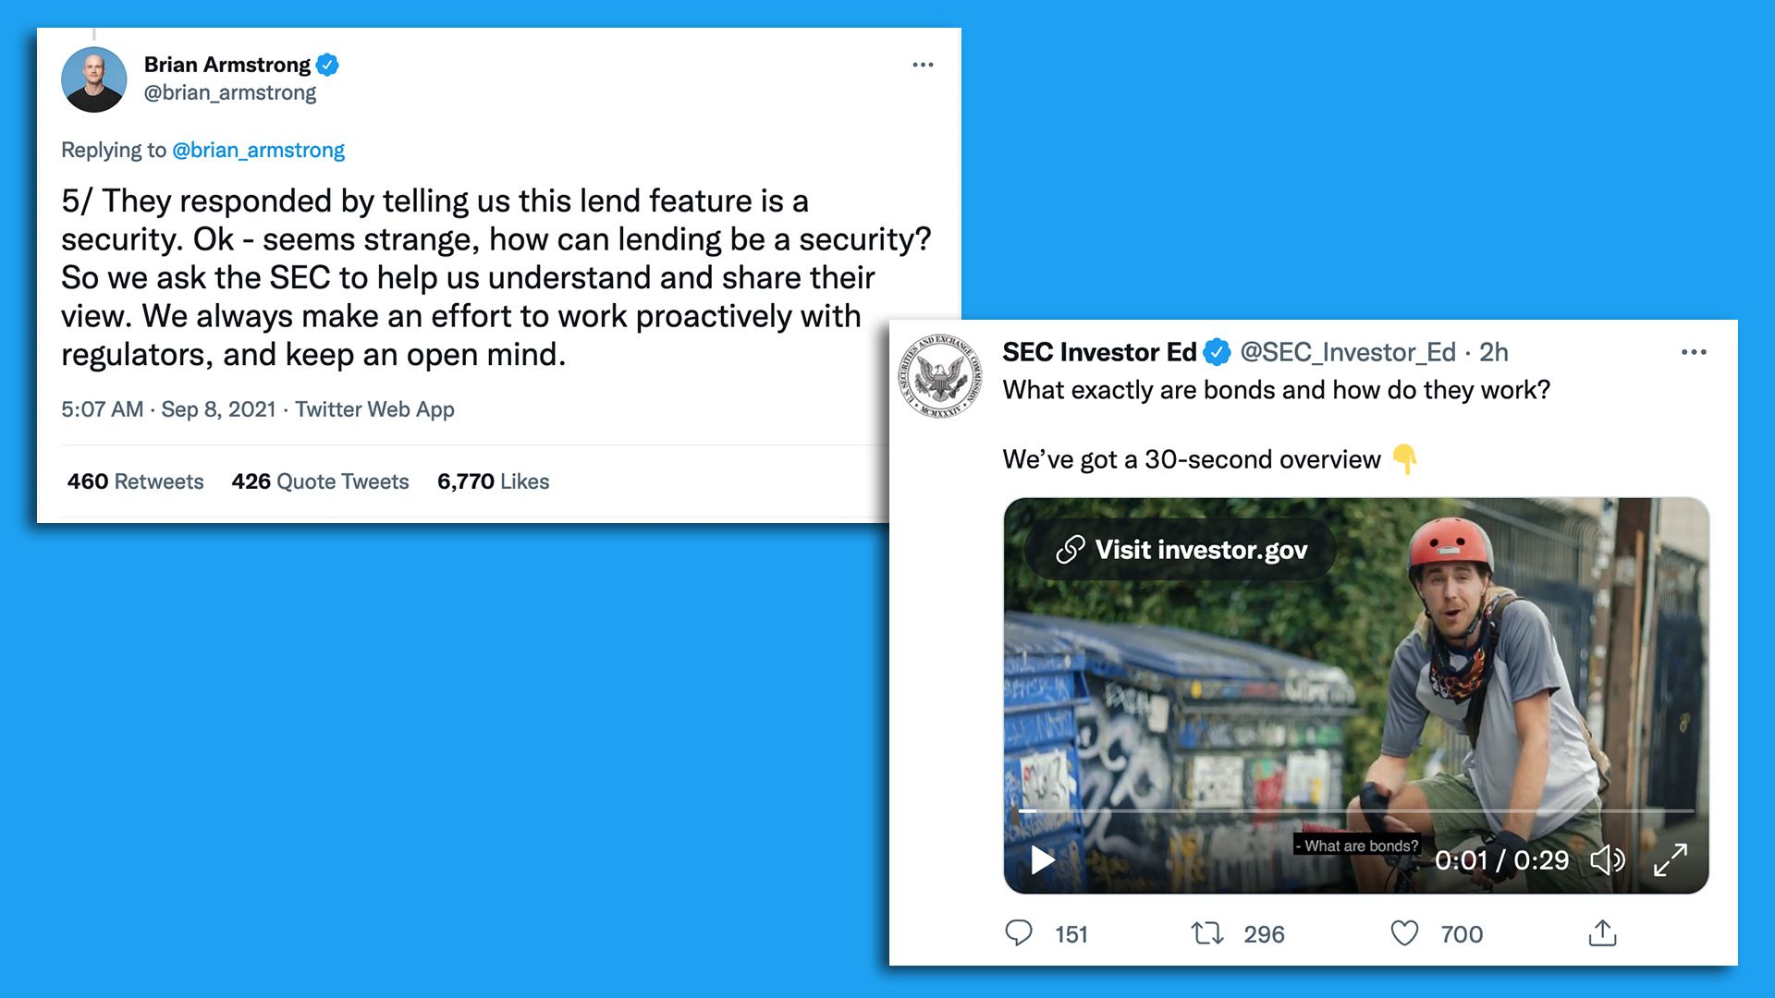Screen dimensions: 1775x998
Task: View the 6,770 Likes list
Action: point(493,481)
